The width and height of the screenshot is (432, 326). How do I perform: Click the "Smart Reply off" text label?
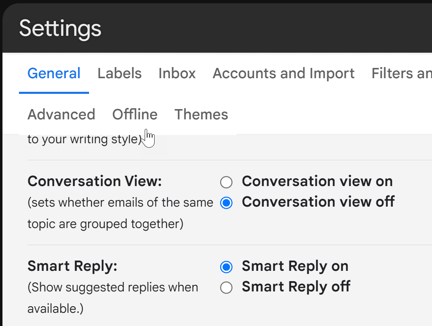point(296,286)
